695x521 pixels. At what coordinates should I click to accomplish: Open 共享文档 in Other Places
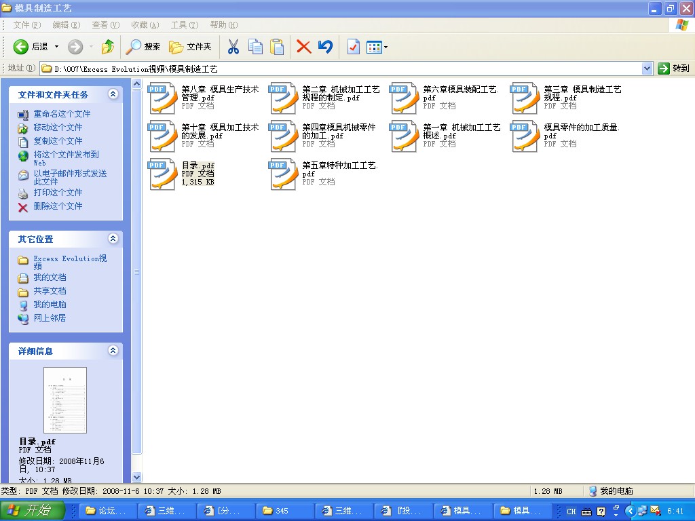pyautogui.click(x=50, y=291)
